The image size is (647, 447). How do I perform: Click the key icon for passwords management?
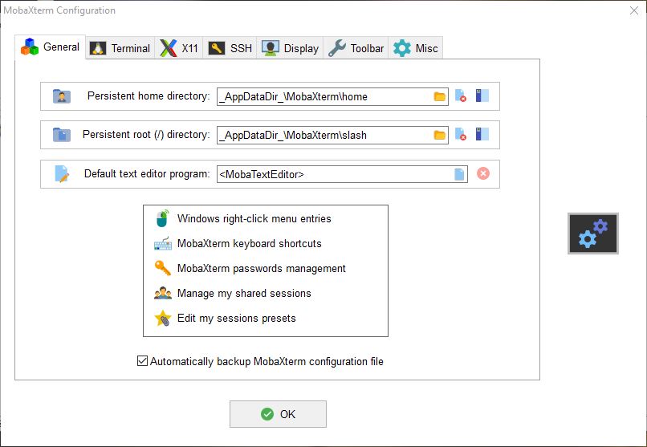pyautogui.click(x=163, y=268)
